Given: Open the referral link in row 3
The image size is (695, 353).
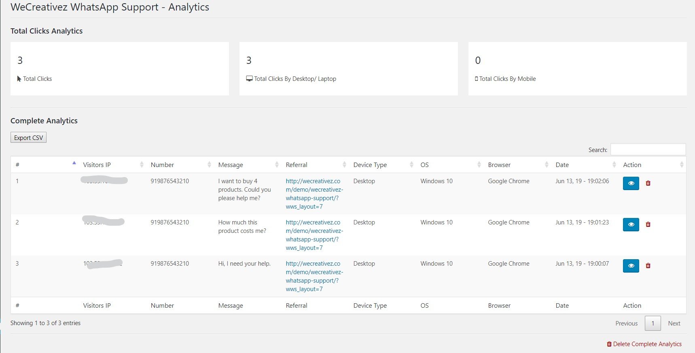Looking at the screenshot, I should pos(314,276).
